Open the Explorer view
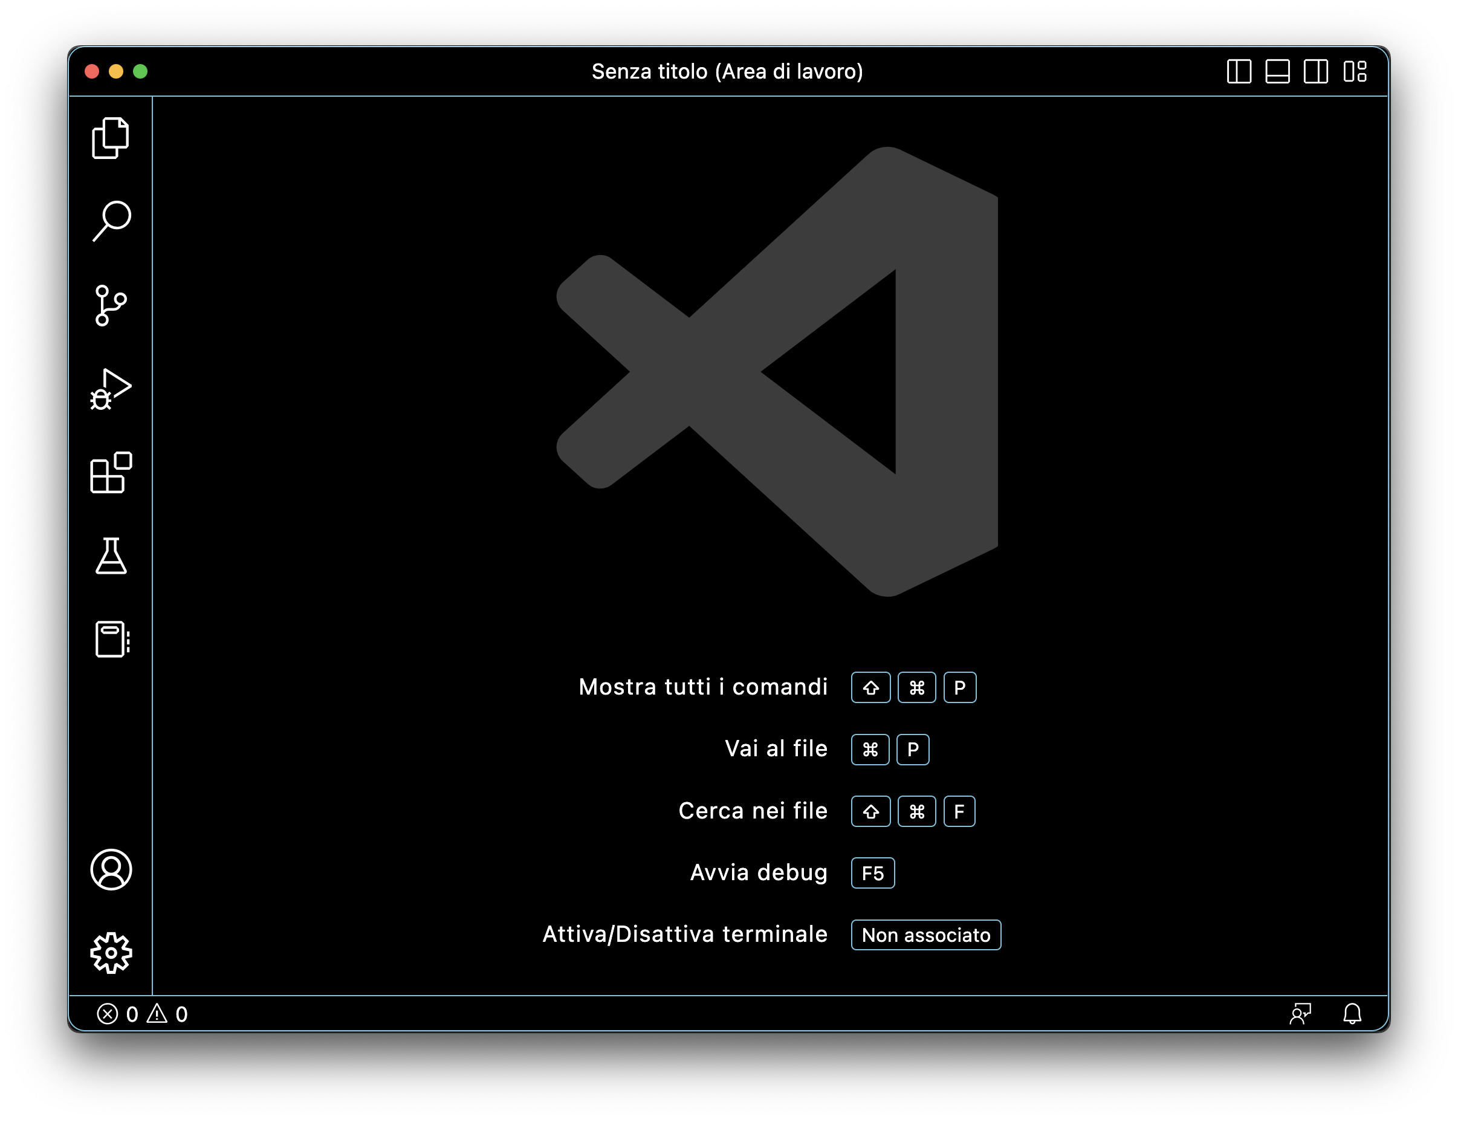This screenshot has height=1122, width=1458. [111, 138]
